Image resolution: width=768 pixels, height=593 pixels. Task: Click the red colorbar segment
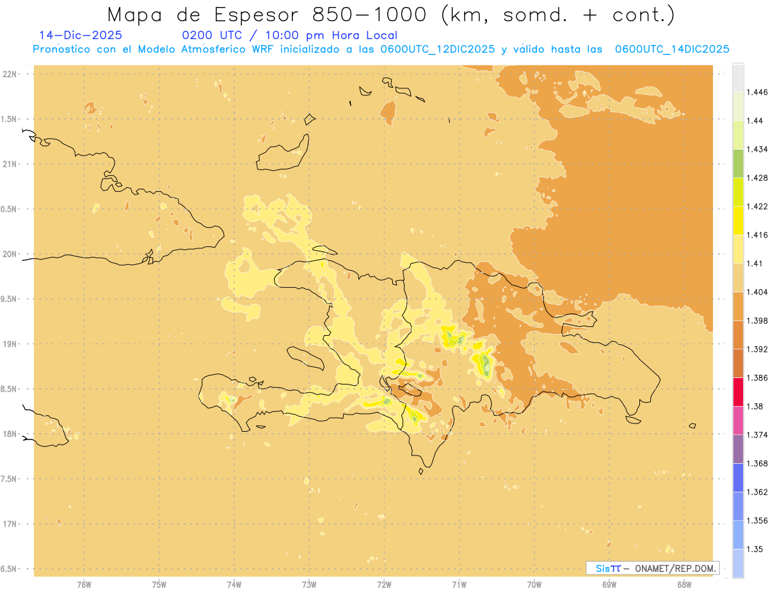coord(738,392)
